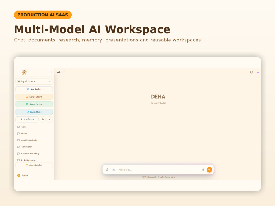Click the chat bubble icon beside 'nasılsın'
275x206 pixels.
click(x=18, y=133)
